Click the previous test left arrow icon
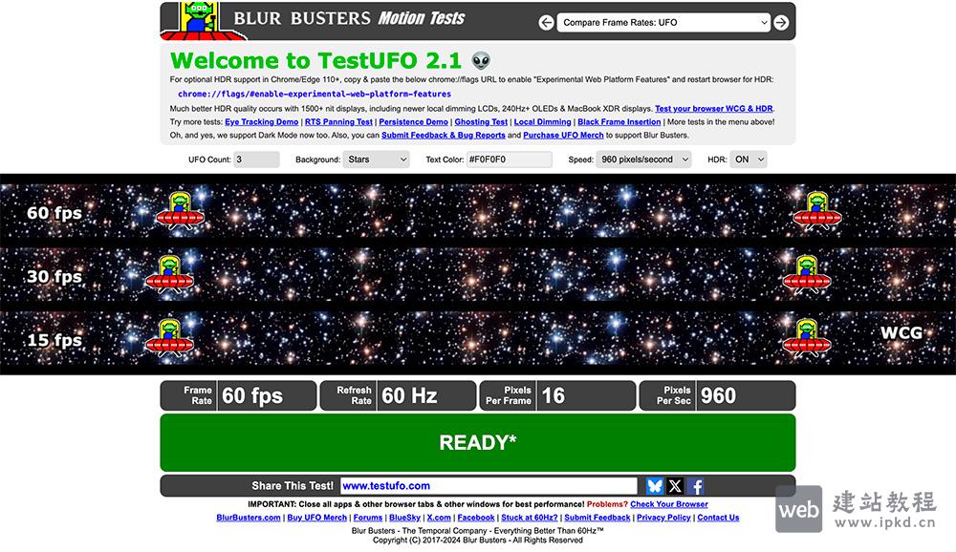 [546, 23]
